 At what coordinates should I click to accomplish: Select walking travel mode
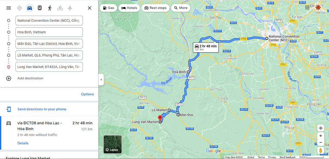point(50,8)
